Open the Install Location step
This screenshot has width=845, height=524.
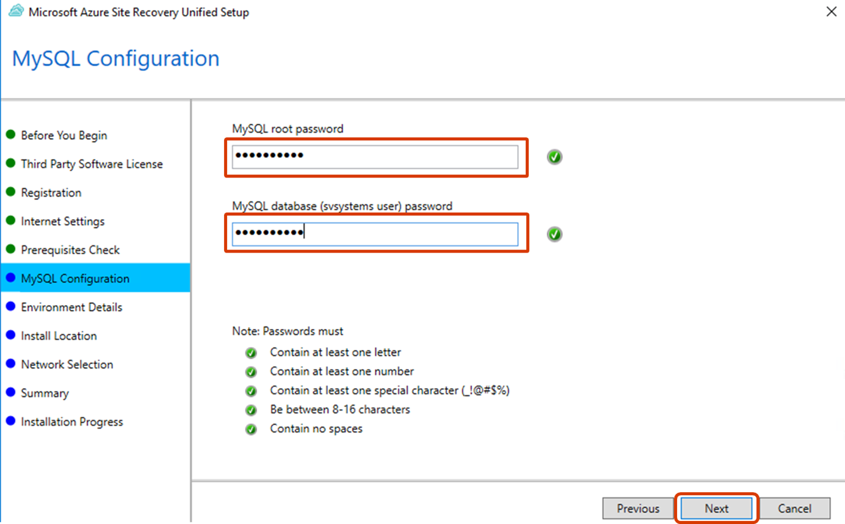coord(59,336)
